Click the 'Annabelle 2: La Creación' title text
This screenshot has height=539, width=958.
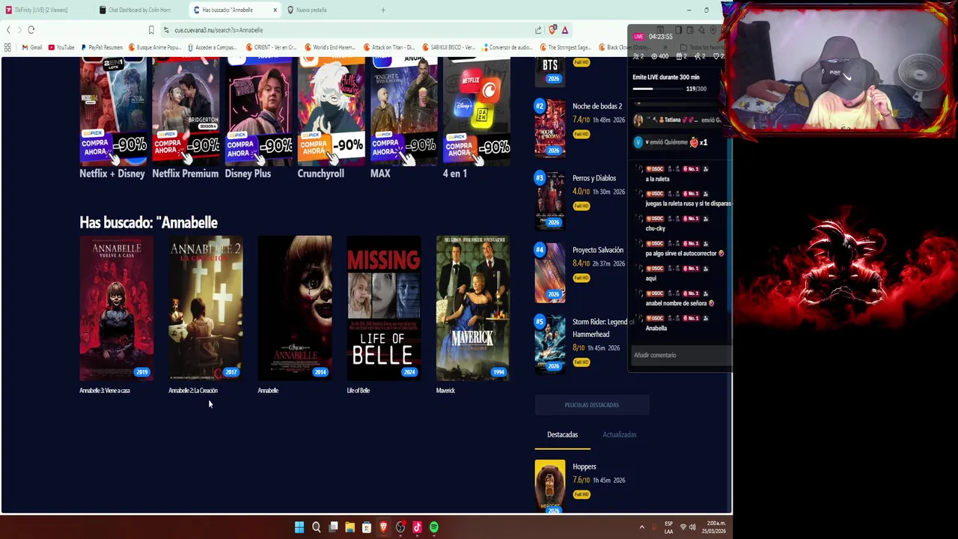pos(193,391)
